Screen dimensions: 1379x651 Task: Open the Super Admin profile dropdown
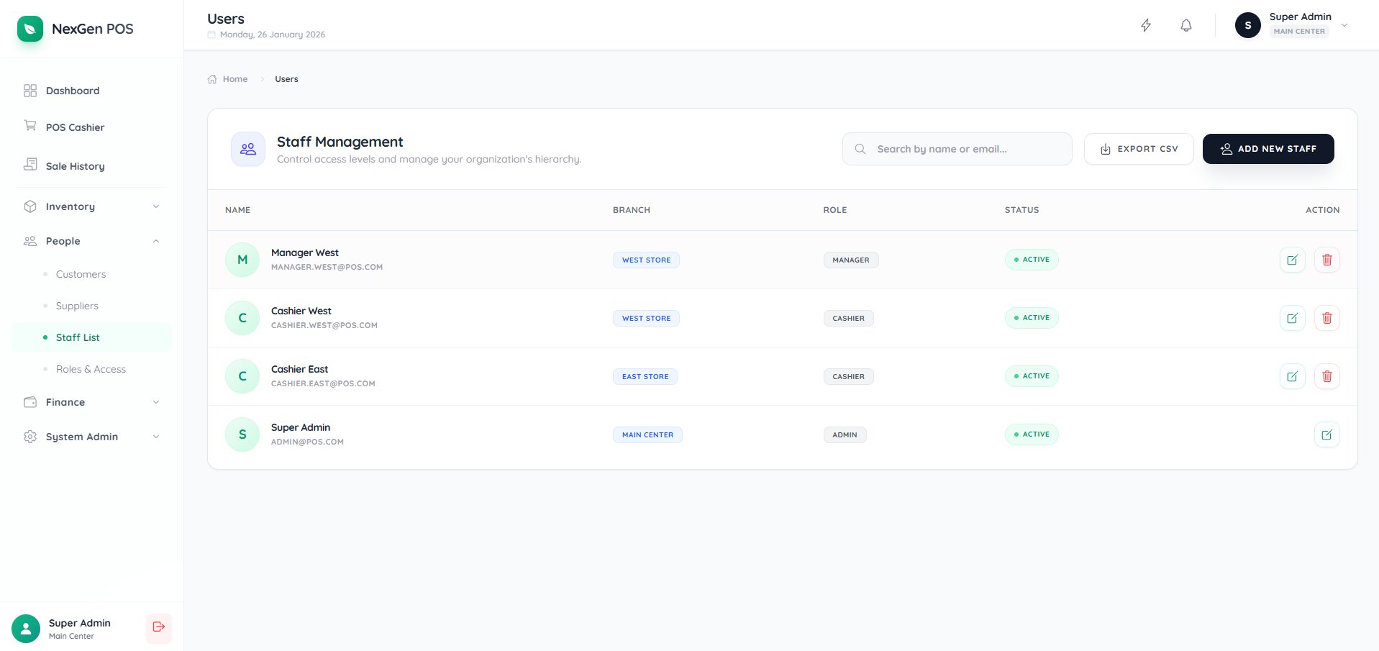coord(1344,25)
